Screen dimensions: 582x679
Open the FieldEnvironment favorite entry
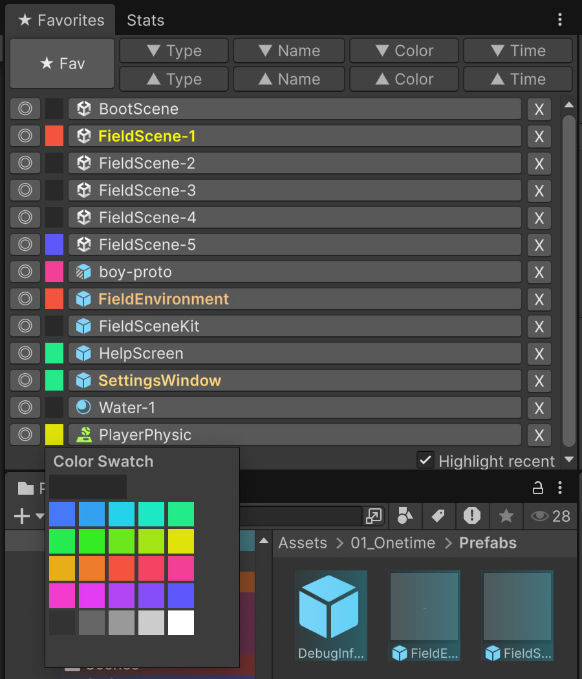[294, 299]
